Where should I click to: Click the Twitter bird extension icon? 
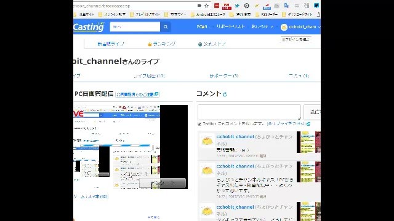coord(236,6)
